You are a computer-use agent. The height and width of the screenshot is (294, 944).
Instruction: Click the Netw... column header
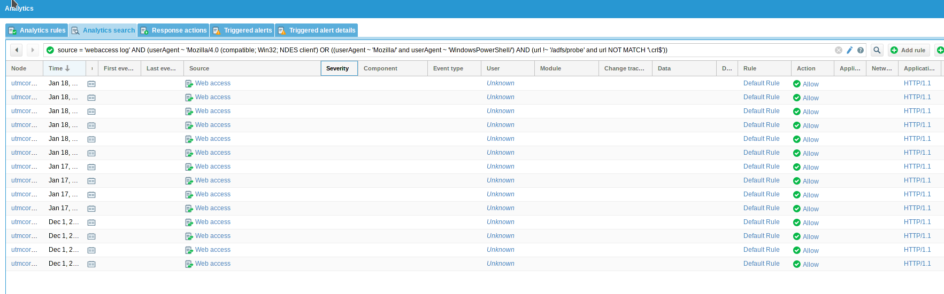pyautogui.click(x=882, y=68)
